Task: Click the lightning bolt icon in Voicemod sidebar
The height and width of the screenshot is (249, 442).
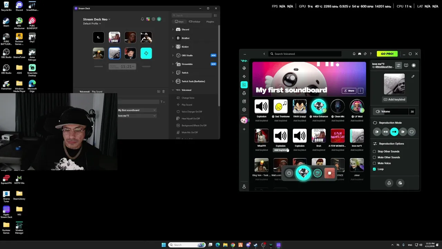Action: 244,76
